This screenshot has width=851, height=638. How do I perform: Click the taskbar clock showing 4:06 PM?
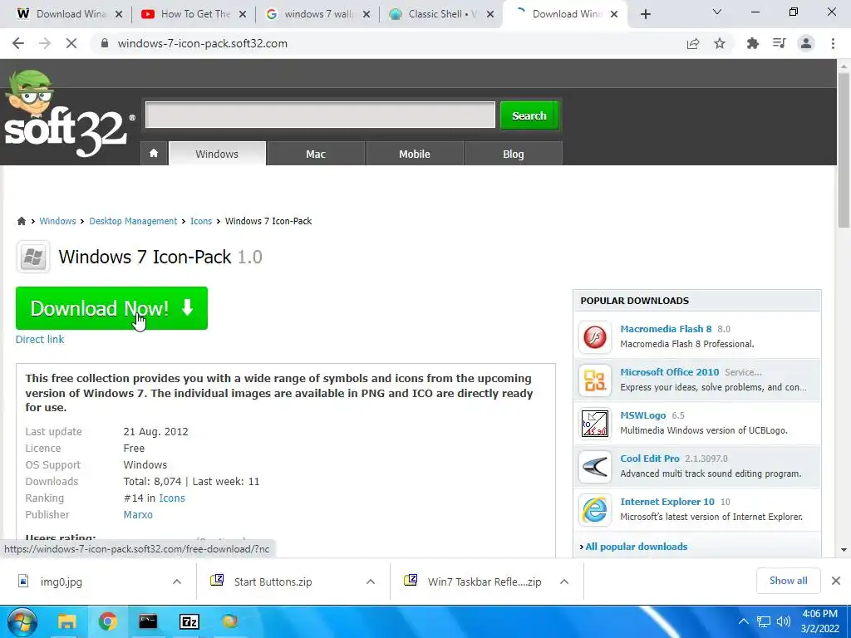pyautogui.click(x=820, y=621)
